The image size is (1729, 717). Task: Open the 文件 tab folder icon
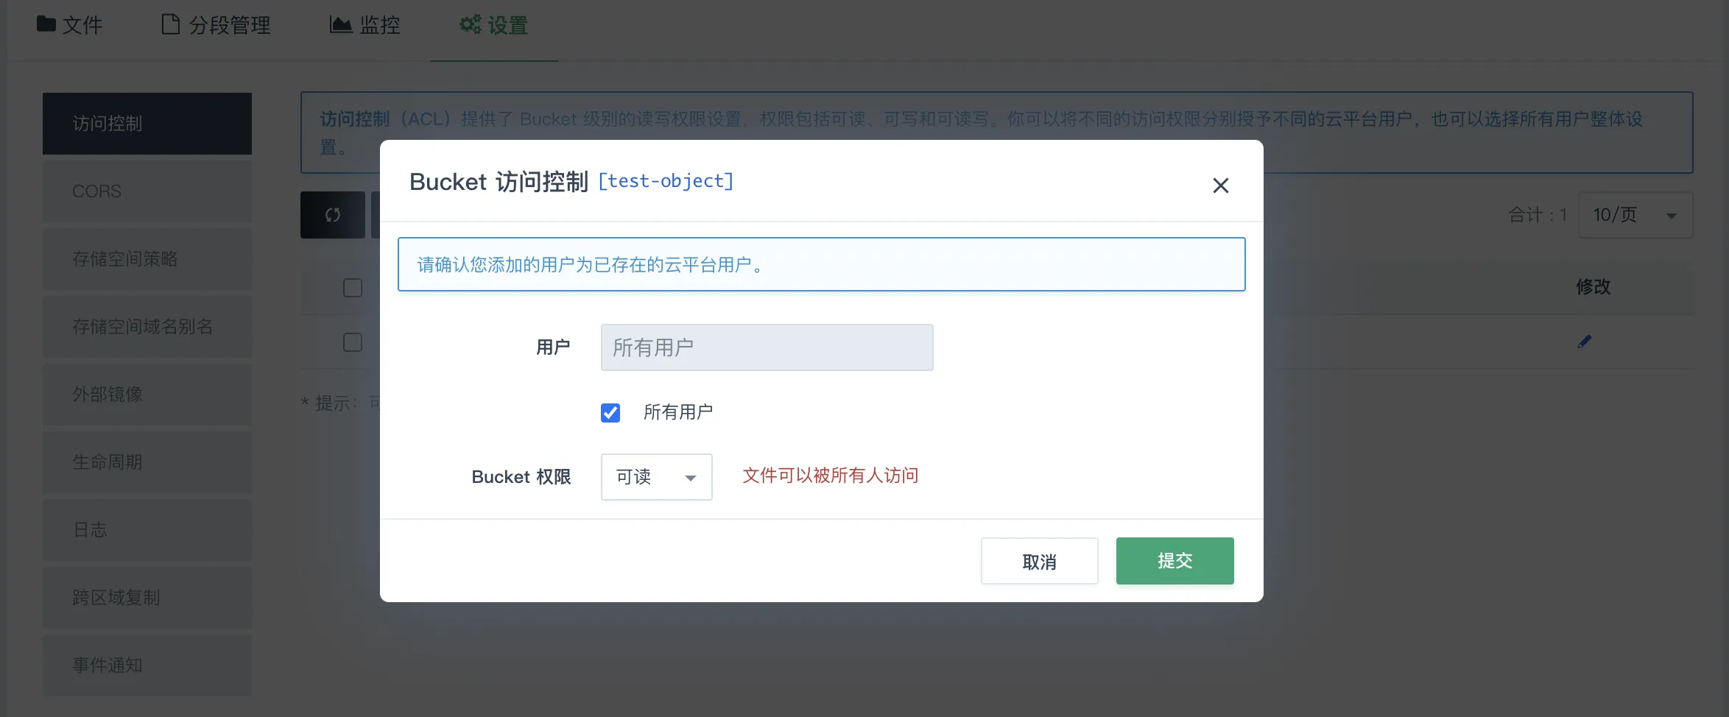(x=46, y=24)
